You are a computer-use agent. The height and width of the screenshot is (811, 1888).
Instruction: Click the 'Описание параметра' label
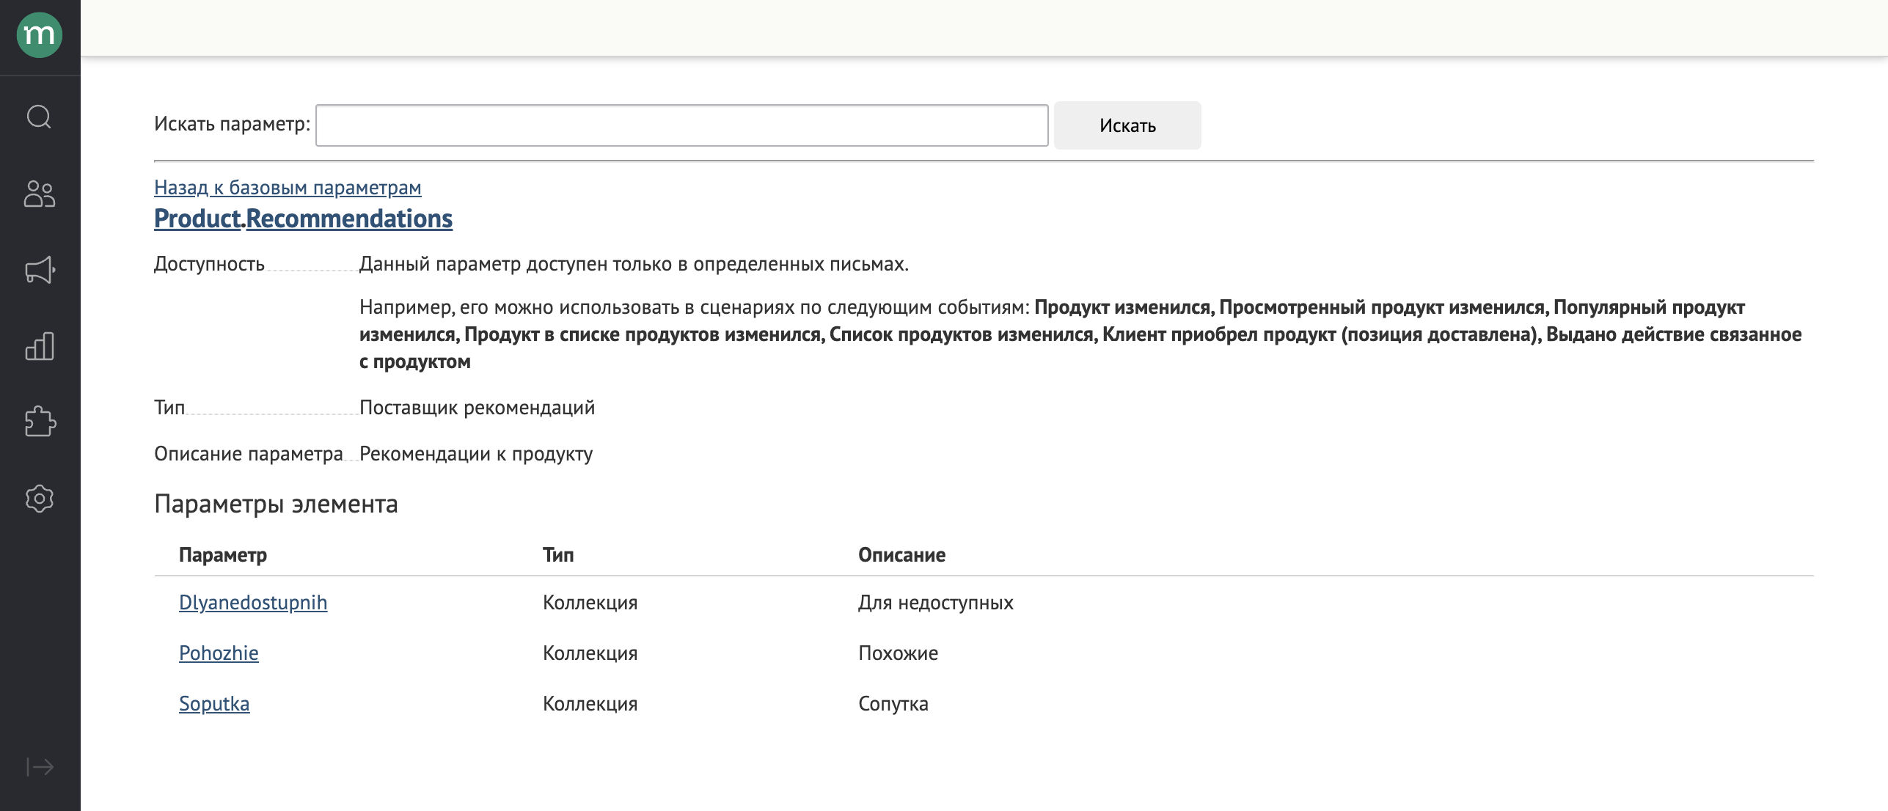(249, 454)
